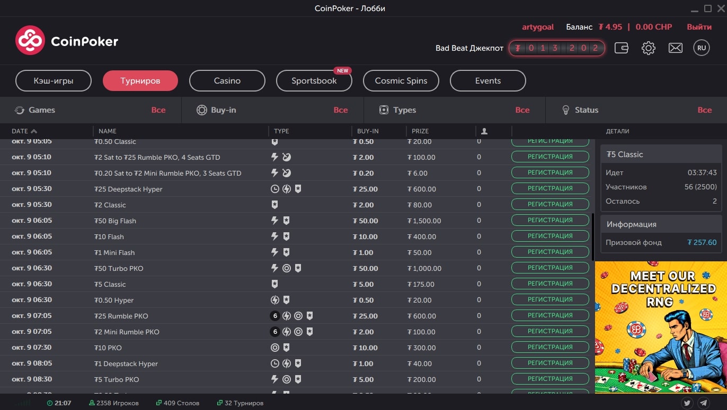The image size is (727, 410).
Task: Expand the Games filter
Action: tap(90, 110)
